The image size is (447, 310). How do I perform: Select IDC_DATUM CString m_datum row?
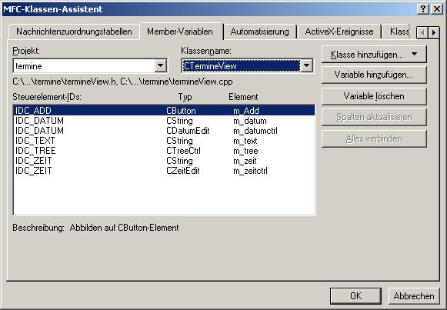(x=164, y=121)
